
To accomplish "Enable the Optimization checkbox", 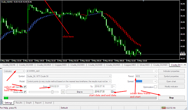I will [x=155, y=87].
